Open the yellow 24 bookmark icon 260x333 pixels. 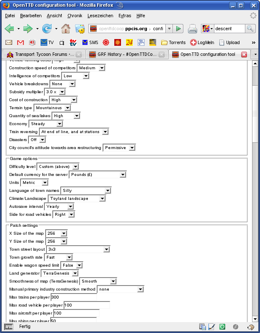click(x=129, y=42)
